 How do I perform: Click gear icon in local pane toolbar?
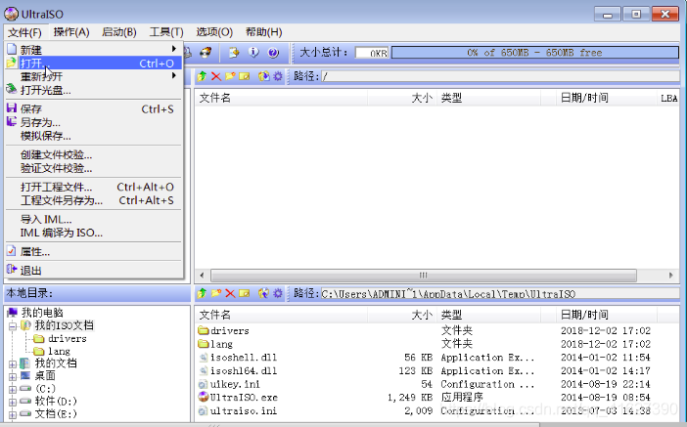coord(278,293)
